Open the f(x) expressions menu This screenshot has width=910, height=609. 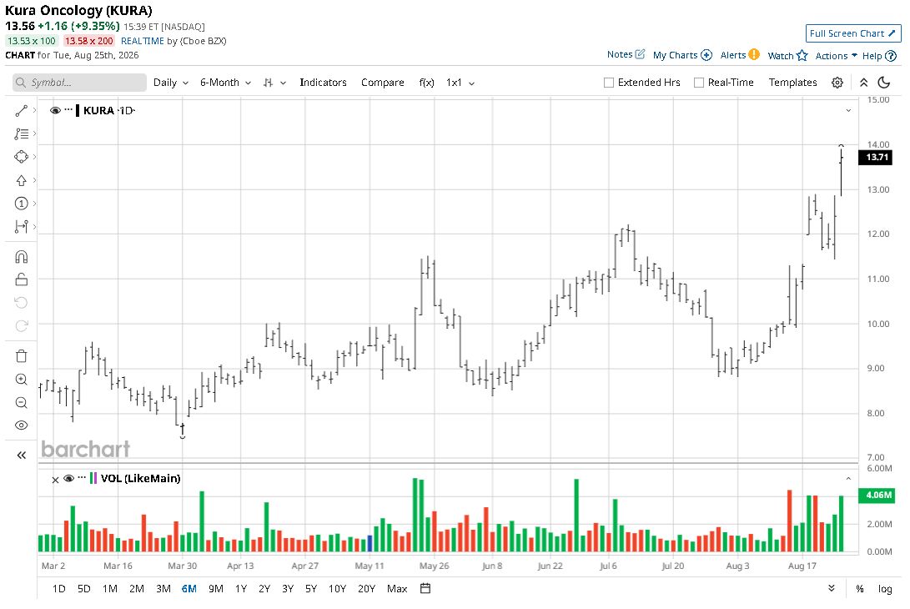click(426, 83)
